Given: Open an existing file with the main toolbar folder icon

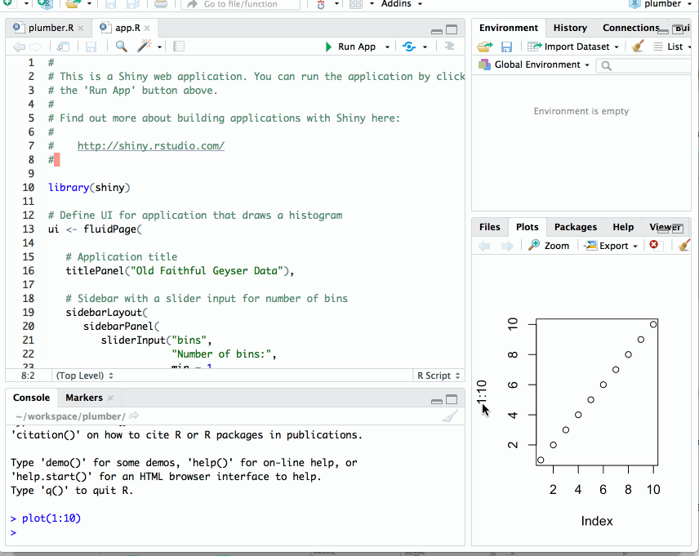Looking at the screenshot, I should coord(73,4).
